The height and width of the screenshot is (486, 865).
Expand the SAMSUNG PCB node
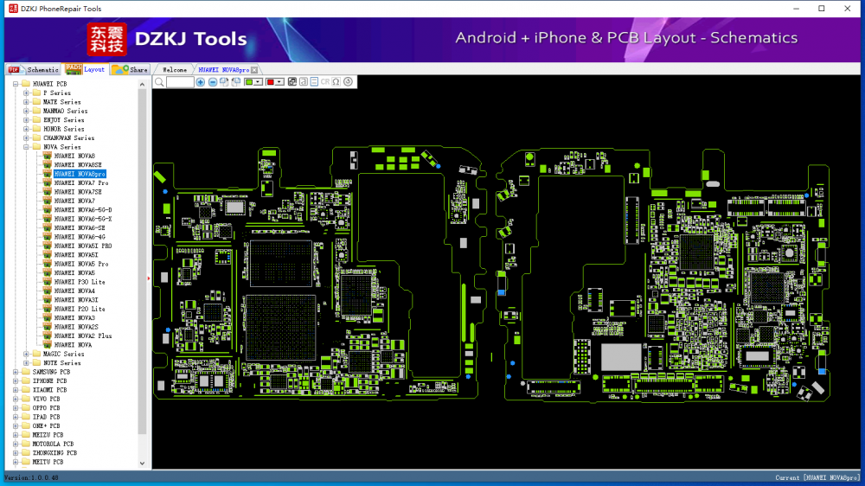click(x=16, y=372)
